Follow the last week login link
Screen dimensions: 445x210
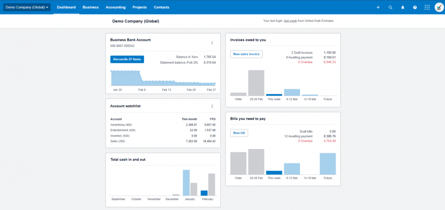click(x=290, y=21)
